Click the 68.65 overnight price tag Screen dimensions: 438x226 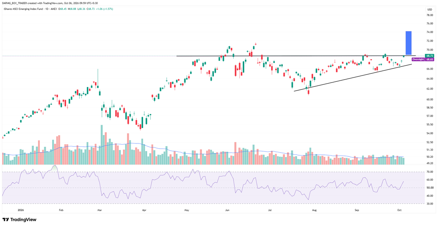[x=429, y=59]
